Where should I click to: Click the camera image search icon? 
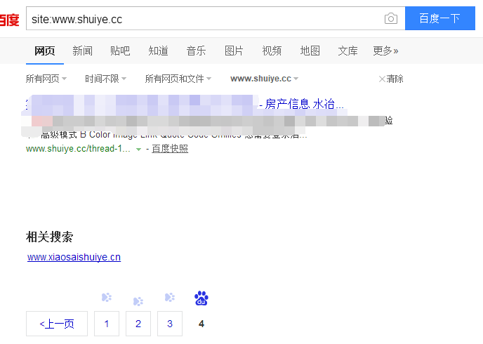pyautogui.click(x=390, y=18)
